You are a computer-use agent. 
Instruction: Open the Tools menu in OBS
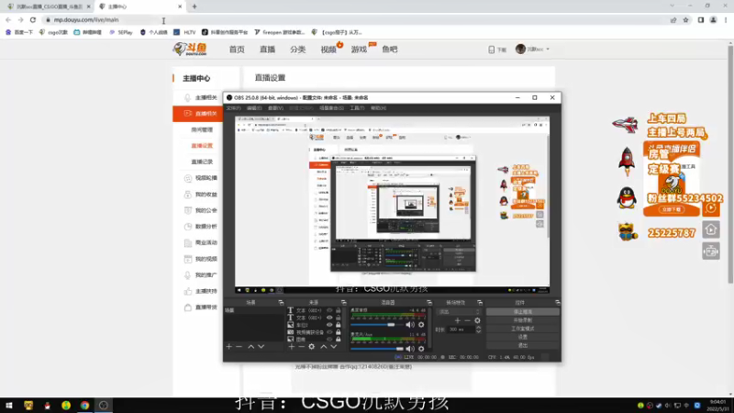click(x=357, y=108)
